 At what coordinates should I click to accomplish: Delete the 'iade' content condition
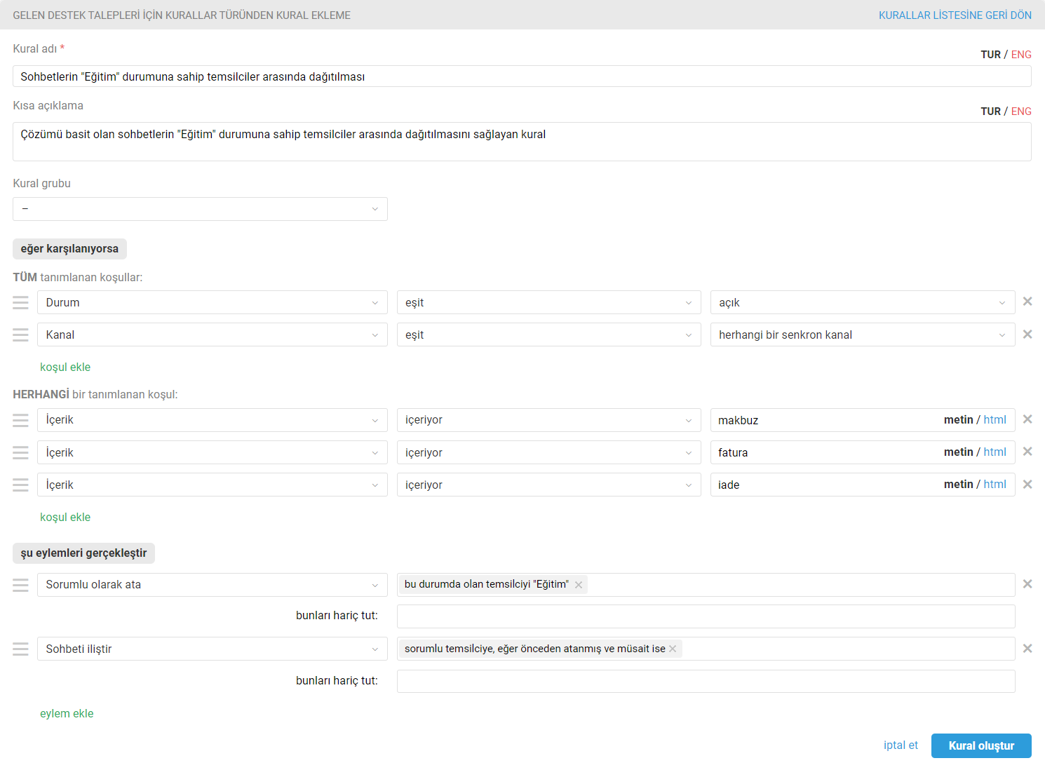click(x=1027, y=485)
